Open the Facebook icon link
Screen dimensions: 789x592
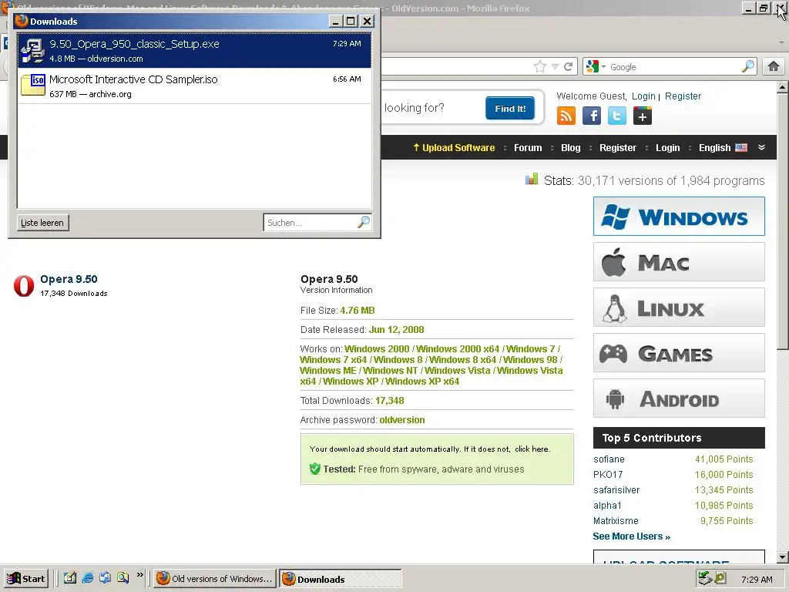(592, 116)
